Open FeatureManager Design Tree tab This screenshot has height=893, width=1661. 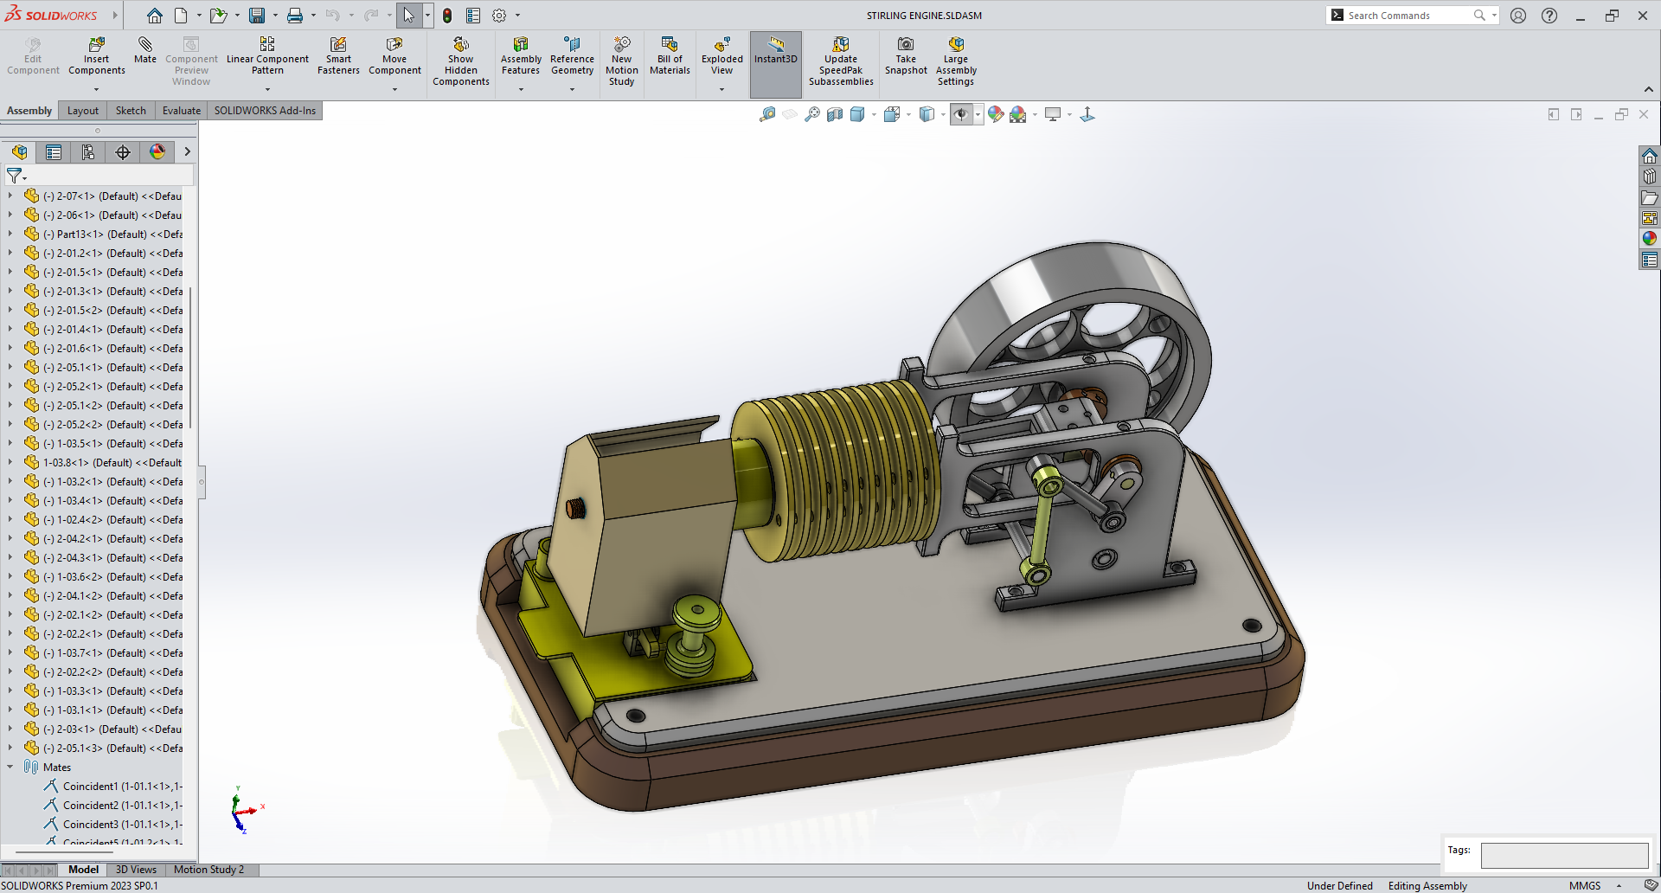click(20, 152)
